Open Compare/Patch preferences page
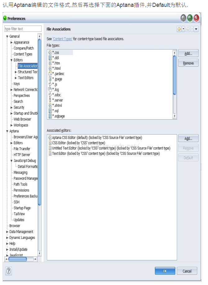Viewport: 208px width, 285px height. pyautogui.click(x=24, y=48)
